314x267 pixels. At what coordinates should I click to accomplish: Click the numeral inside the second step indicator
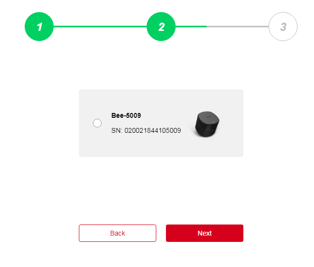[x=162, y=27]
